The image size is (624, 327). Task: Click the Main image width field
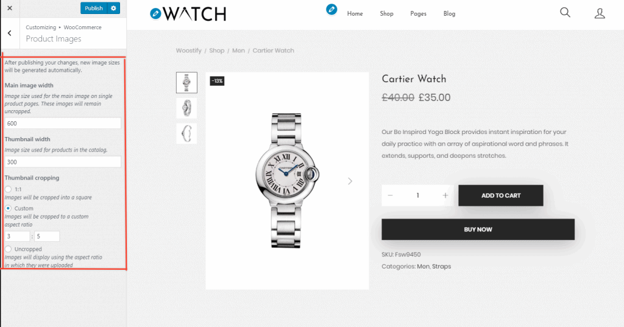point(63,124)
